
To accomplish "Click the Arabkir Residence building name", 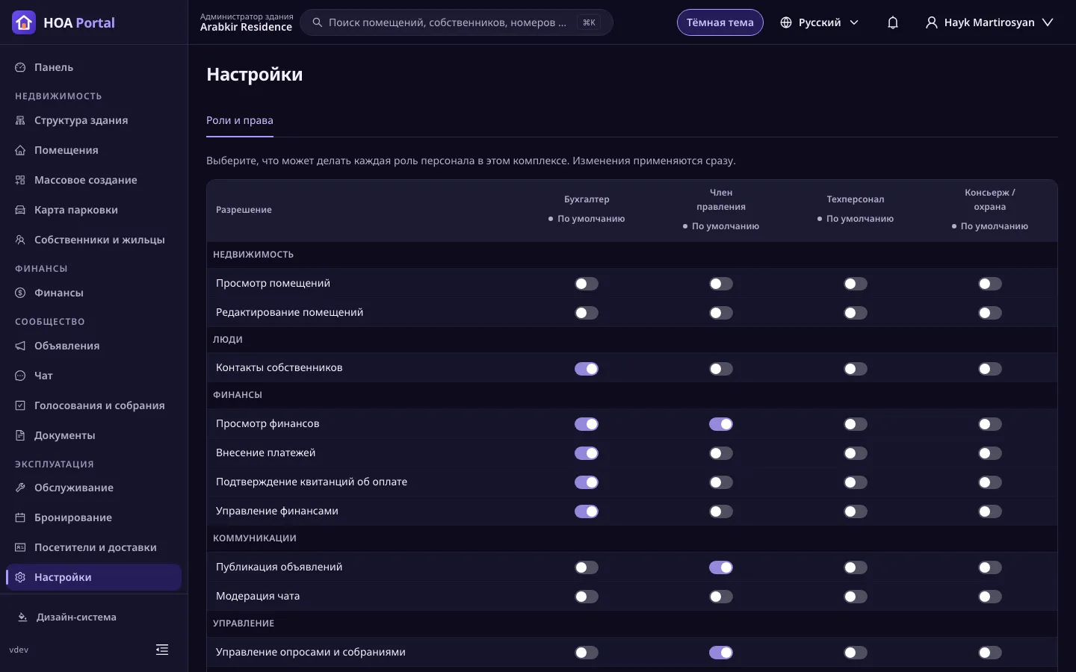I will click(x=246, y=28).
